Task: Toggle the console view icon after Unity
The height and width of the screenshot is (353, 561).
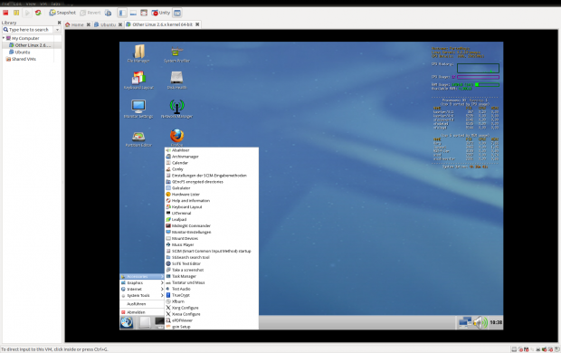Action: (x=177, y=13)
